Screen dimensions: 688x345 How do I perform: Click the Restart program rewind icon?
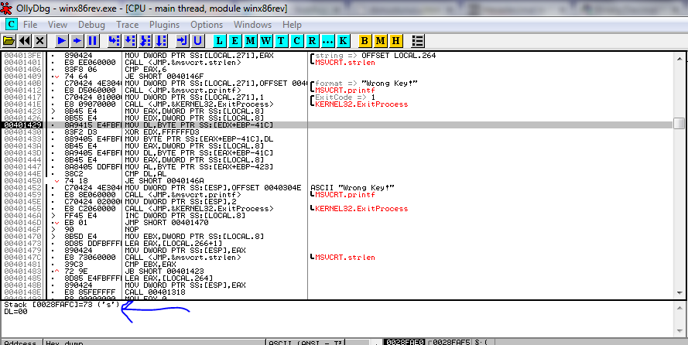click(x=25, y=41)
